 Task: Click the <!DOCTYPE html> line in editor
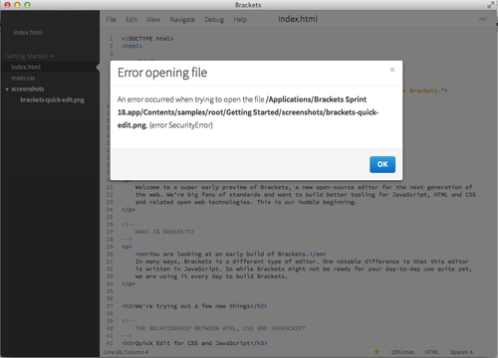(x=147, y=39)
